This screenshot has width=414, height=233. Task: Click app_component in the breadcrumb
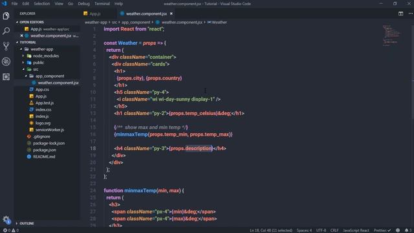click(136, 22)
